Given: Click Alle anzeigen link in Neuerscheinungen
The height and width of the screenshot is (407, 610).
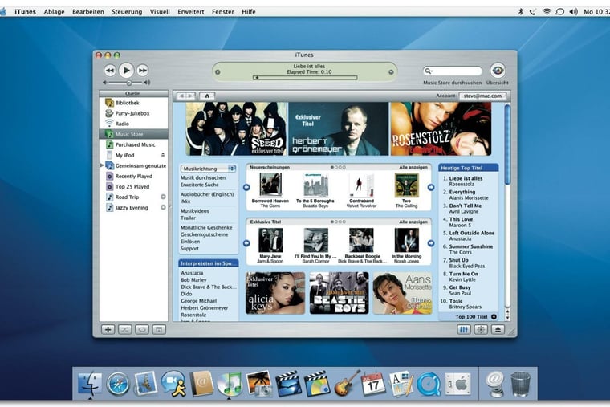Looking at the screenshot, I should 413,167.
